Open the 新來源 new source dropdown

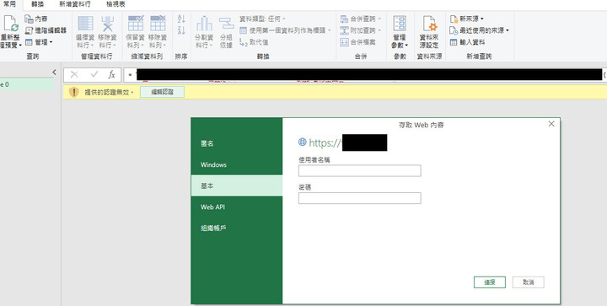[x=466, y=19]
